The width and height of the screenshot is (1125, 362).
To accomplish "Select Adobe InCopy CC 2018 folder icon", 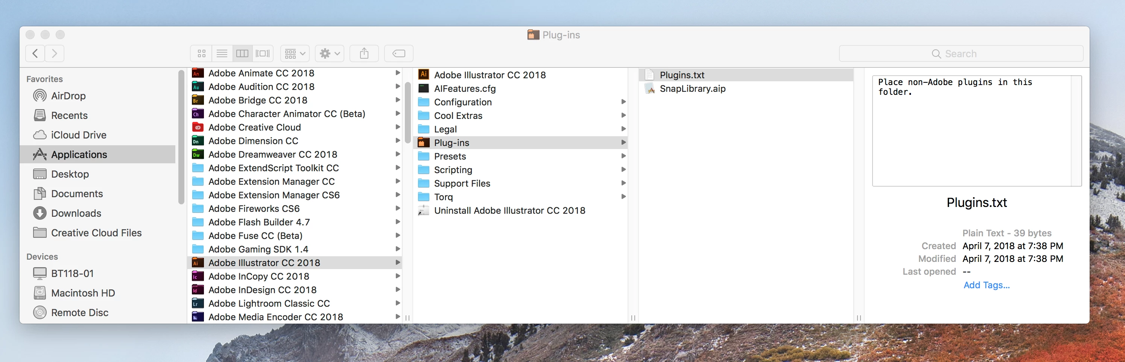I will pos(198,277).
